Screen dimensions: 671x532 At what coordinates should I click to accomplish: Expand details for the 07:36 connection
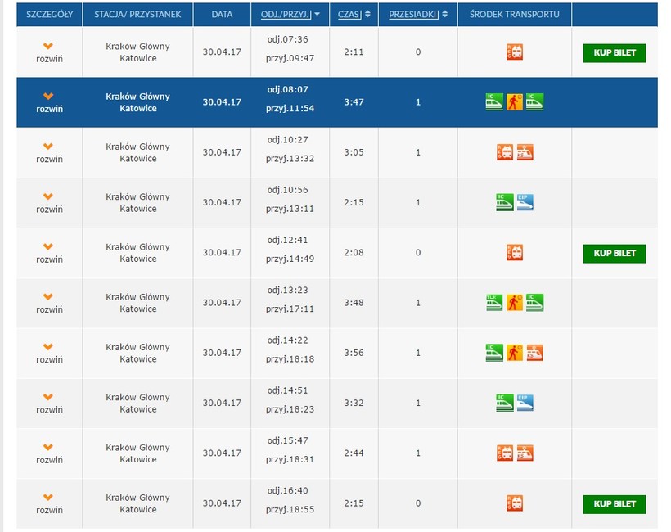pos(48,52)
